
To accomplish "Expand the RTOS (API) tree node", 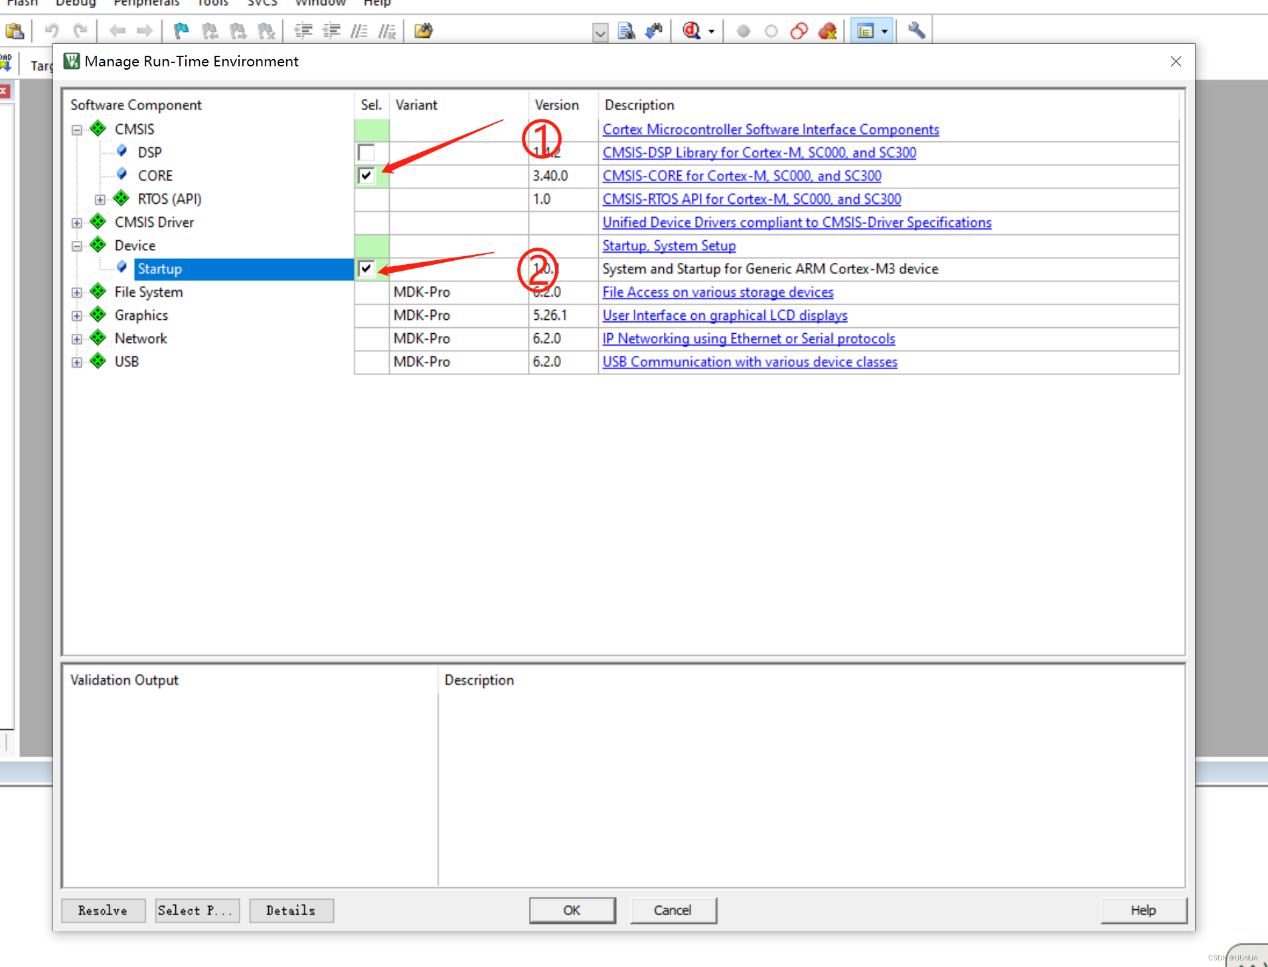I will (x=100, y=199).
